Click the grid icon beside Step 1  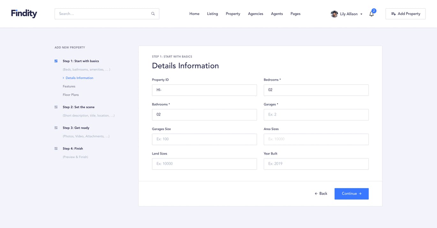56,61
